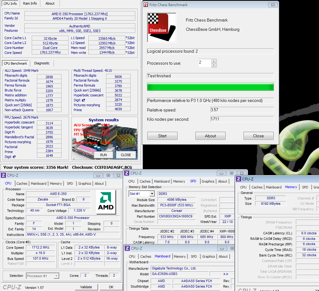Image resolution: width=319 pixels, height=291 pixels.
Task: Open SPD tab in Memory CPU-Z window
Action: 305,187
